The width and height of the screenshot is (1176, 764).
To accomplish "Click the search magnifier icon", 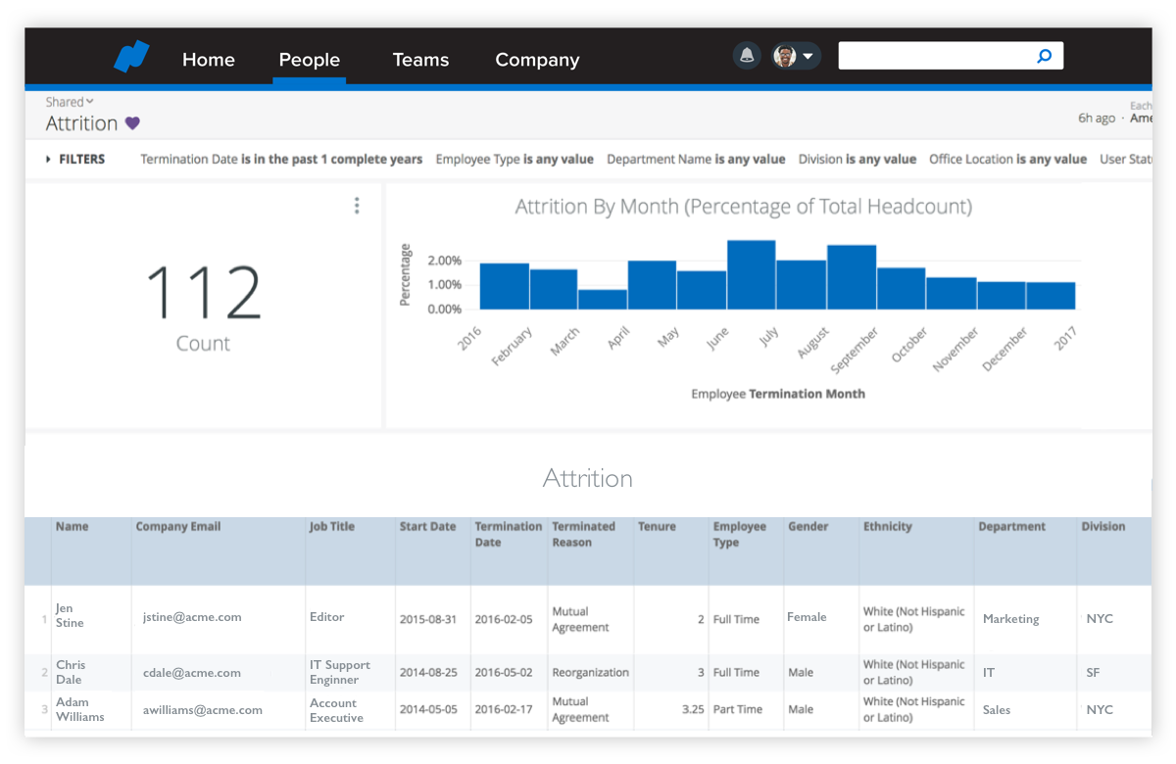I will coord(1045,56).
